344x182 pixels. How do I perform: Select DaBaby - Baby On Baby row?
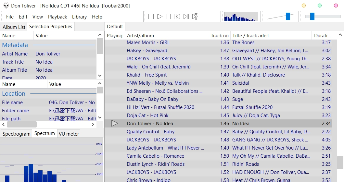pyautogui.click(x=218, y=99)
